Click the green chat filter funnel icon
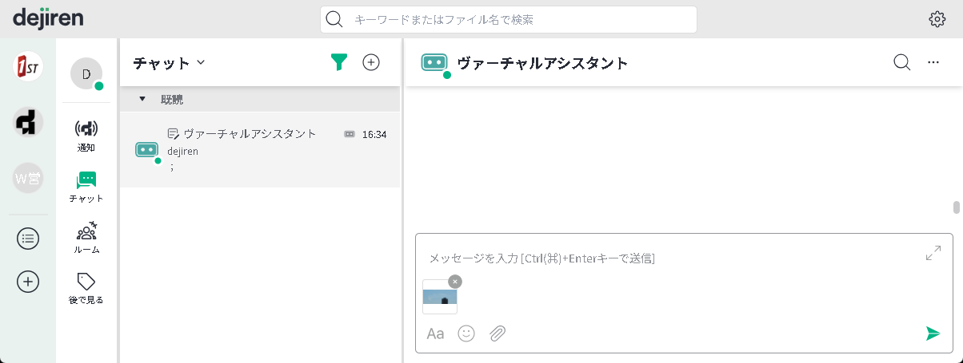The height and width of the screenshot is (363, 963). click(x=339, y=62)
